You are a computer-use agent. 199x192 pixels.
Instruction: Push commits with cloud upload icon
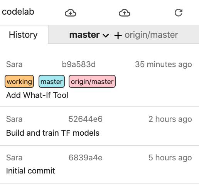(124, 13)
